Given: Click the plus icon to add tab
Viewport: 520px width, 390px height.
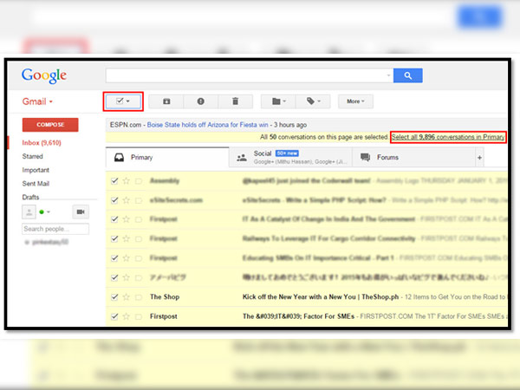Looking at the screenshot, I should [x=479, y=158].
